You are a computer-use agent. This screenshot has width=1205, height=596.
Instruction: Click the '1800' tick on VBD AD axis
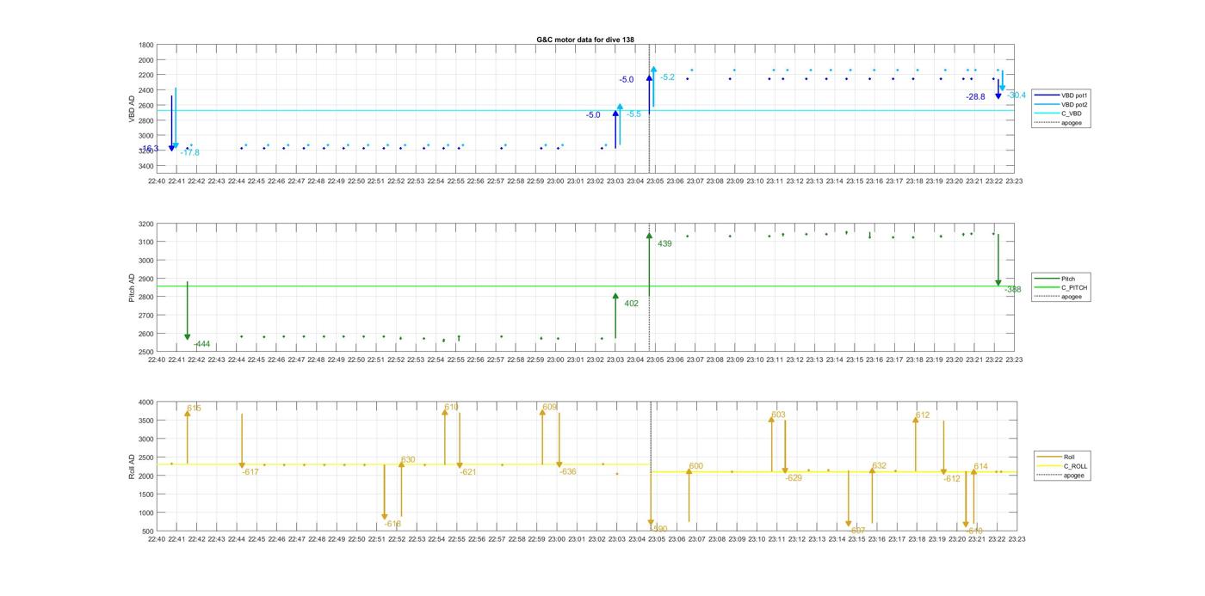(x=146, y=46)
